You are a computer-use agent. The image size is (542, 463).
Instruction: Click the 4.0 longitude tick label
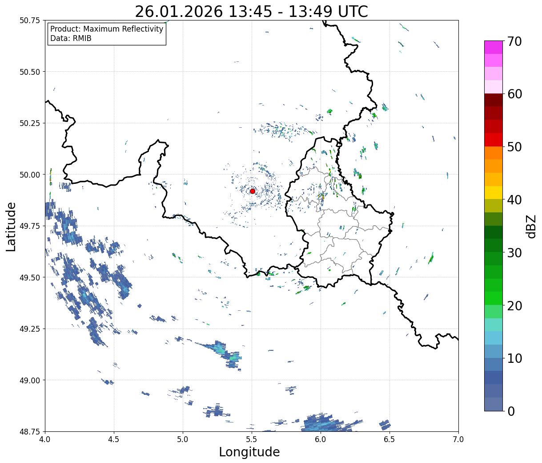(x=45, y=439)
